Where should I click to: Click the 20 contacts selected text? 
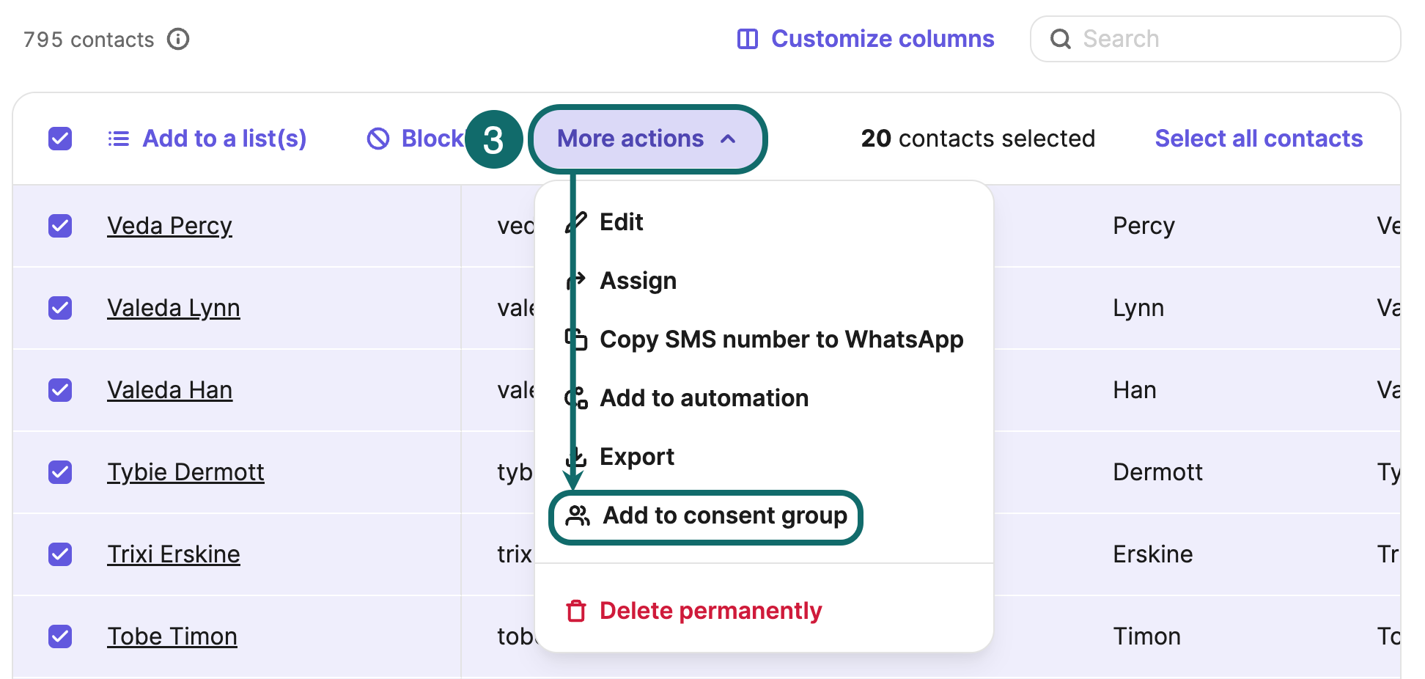click(x=978, y=139)
